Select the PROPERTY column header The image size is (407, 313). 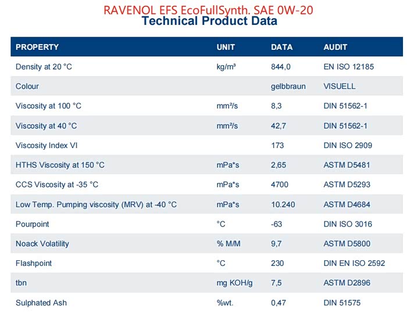[x=37, y=47]
